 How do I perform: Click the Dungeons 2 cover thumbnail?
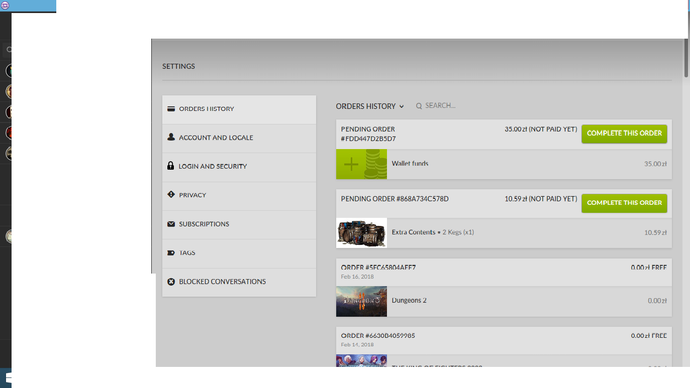point(361,301)
